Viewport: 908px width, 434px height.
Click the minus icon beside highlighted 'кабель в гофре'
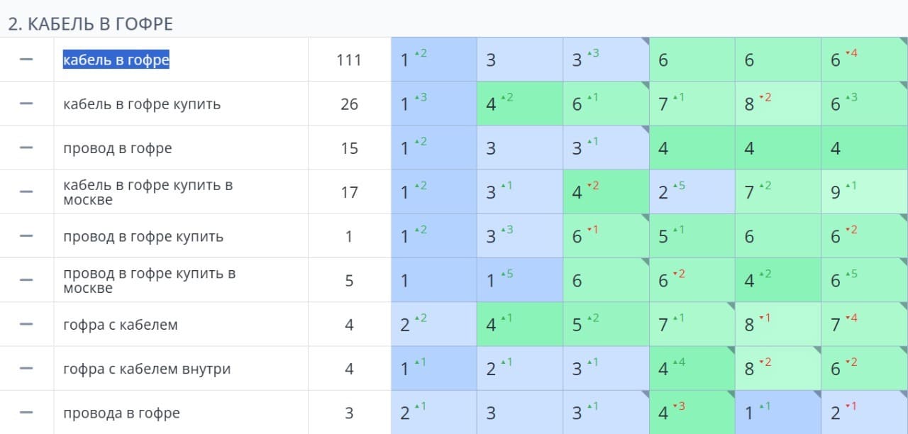[x=26, y=60]
